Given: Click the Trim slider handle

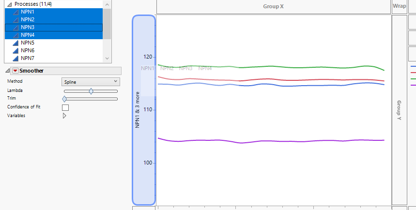Looking at the screenshot, I should click(x=64, y=99).
